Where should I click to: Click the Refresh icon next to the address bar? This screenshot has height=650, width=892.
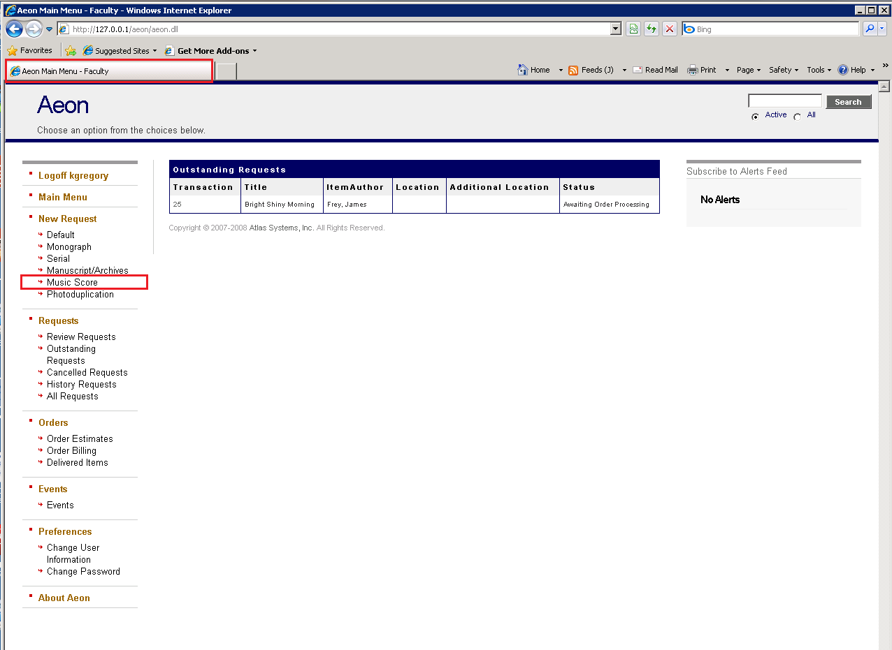(650, 29)
